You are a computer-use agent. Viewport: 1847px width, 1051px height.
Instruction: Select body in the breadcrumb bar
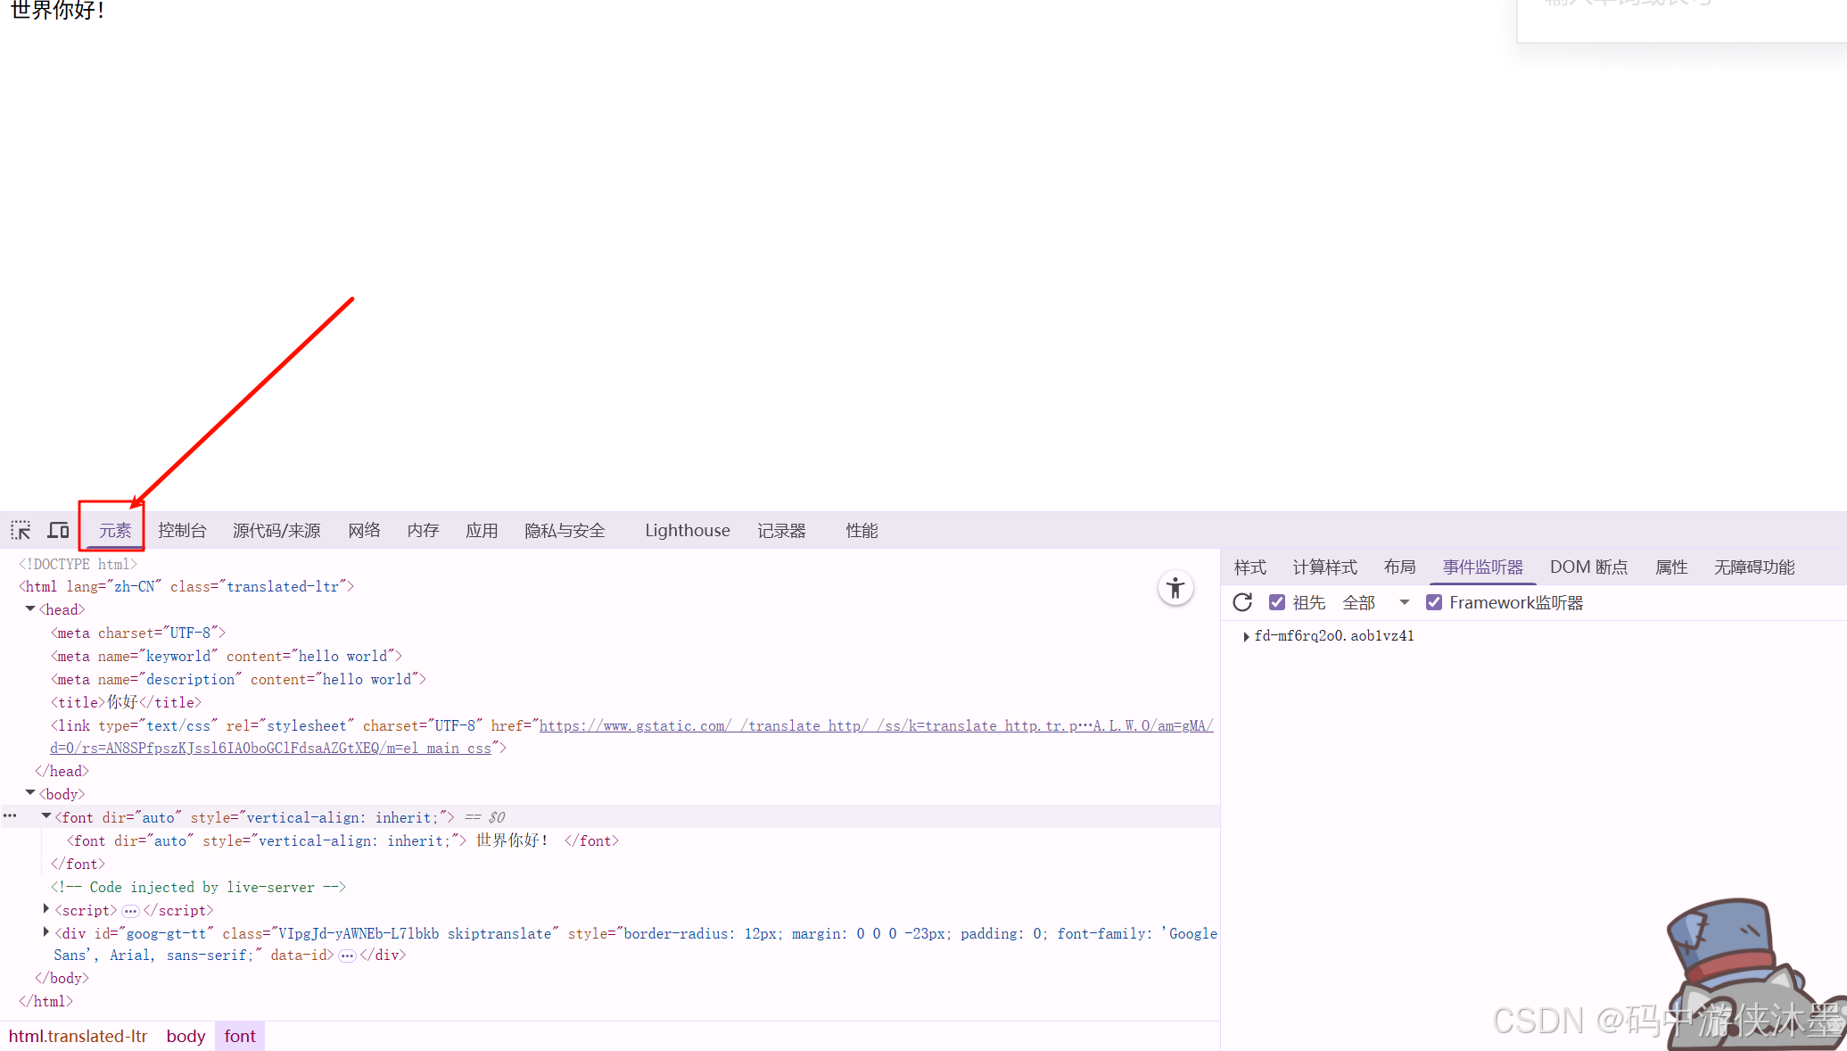(x=186, y=1036)
